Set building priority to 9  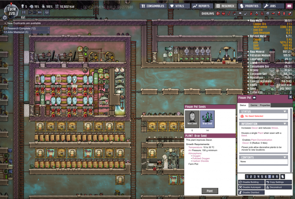(277, 176)
